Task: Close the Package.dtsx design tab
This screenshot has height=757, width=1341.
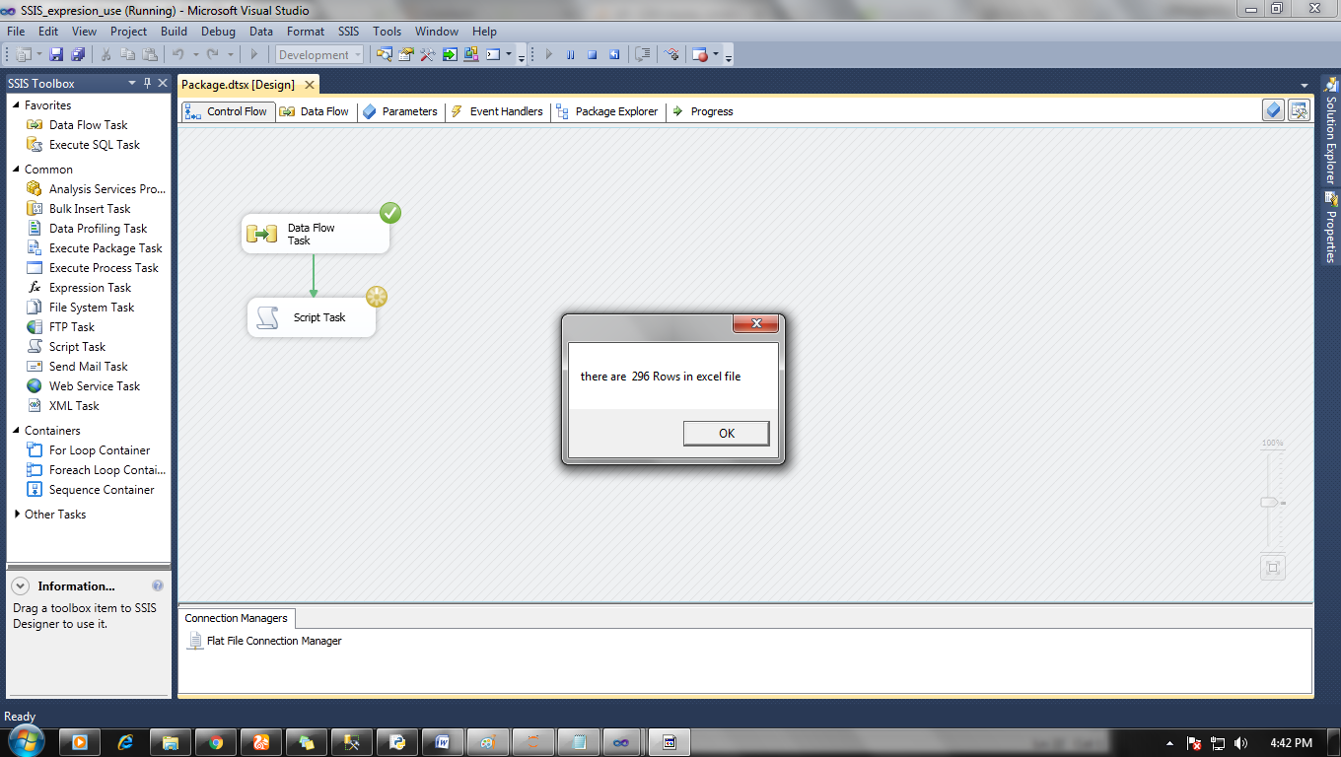Action: click(x=309, y=85)
